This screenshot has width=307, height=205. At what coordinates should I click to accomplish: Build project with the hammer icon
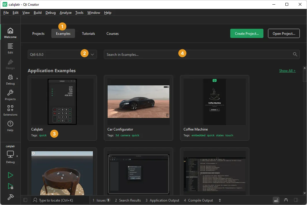point(10,197)
